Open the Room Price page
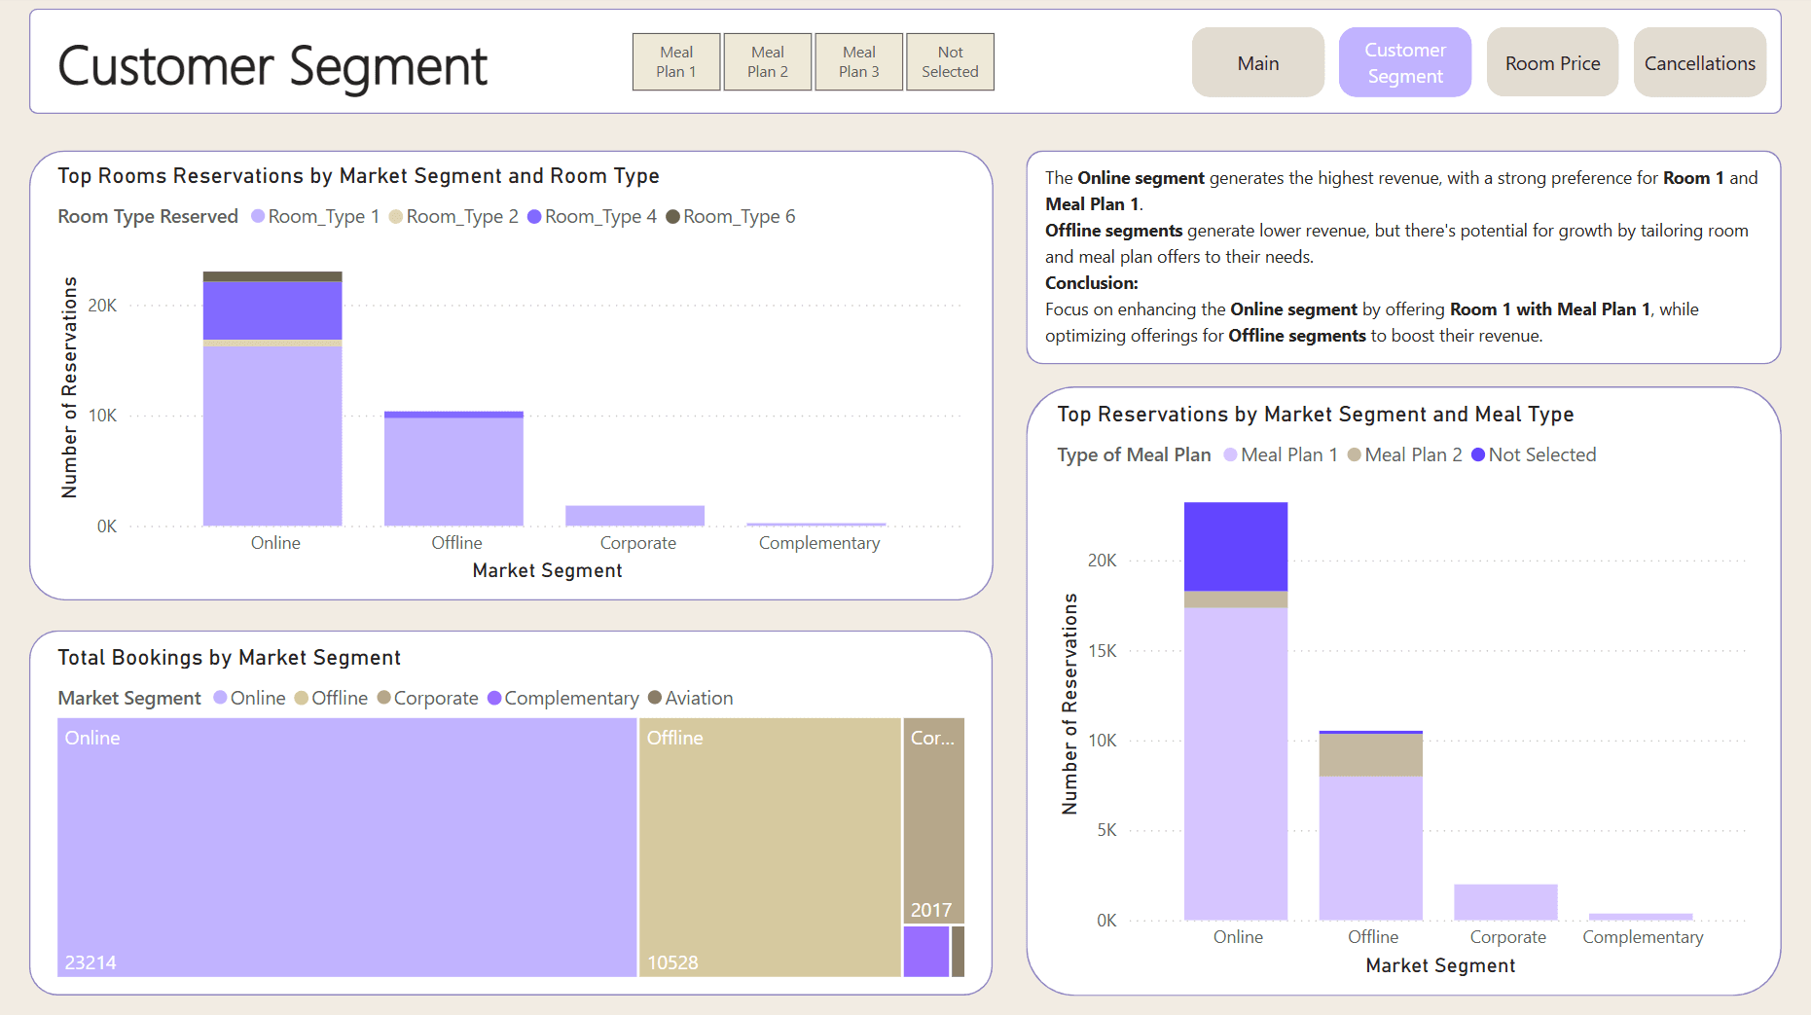 tap(1552, 63)
